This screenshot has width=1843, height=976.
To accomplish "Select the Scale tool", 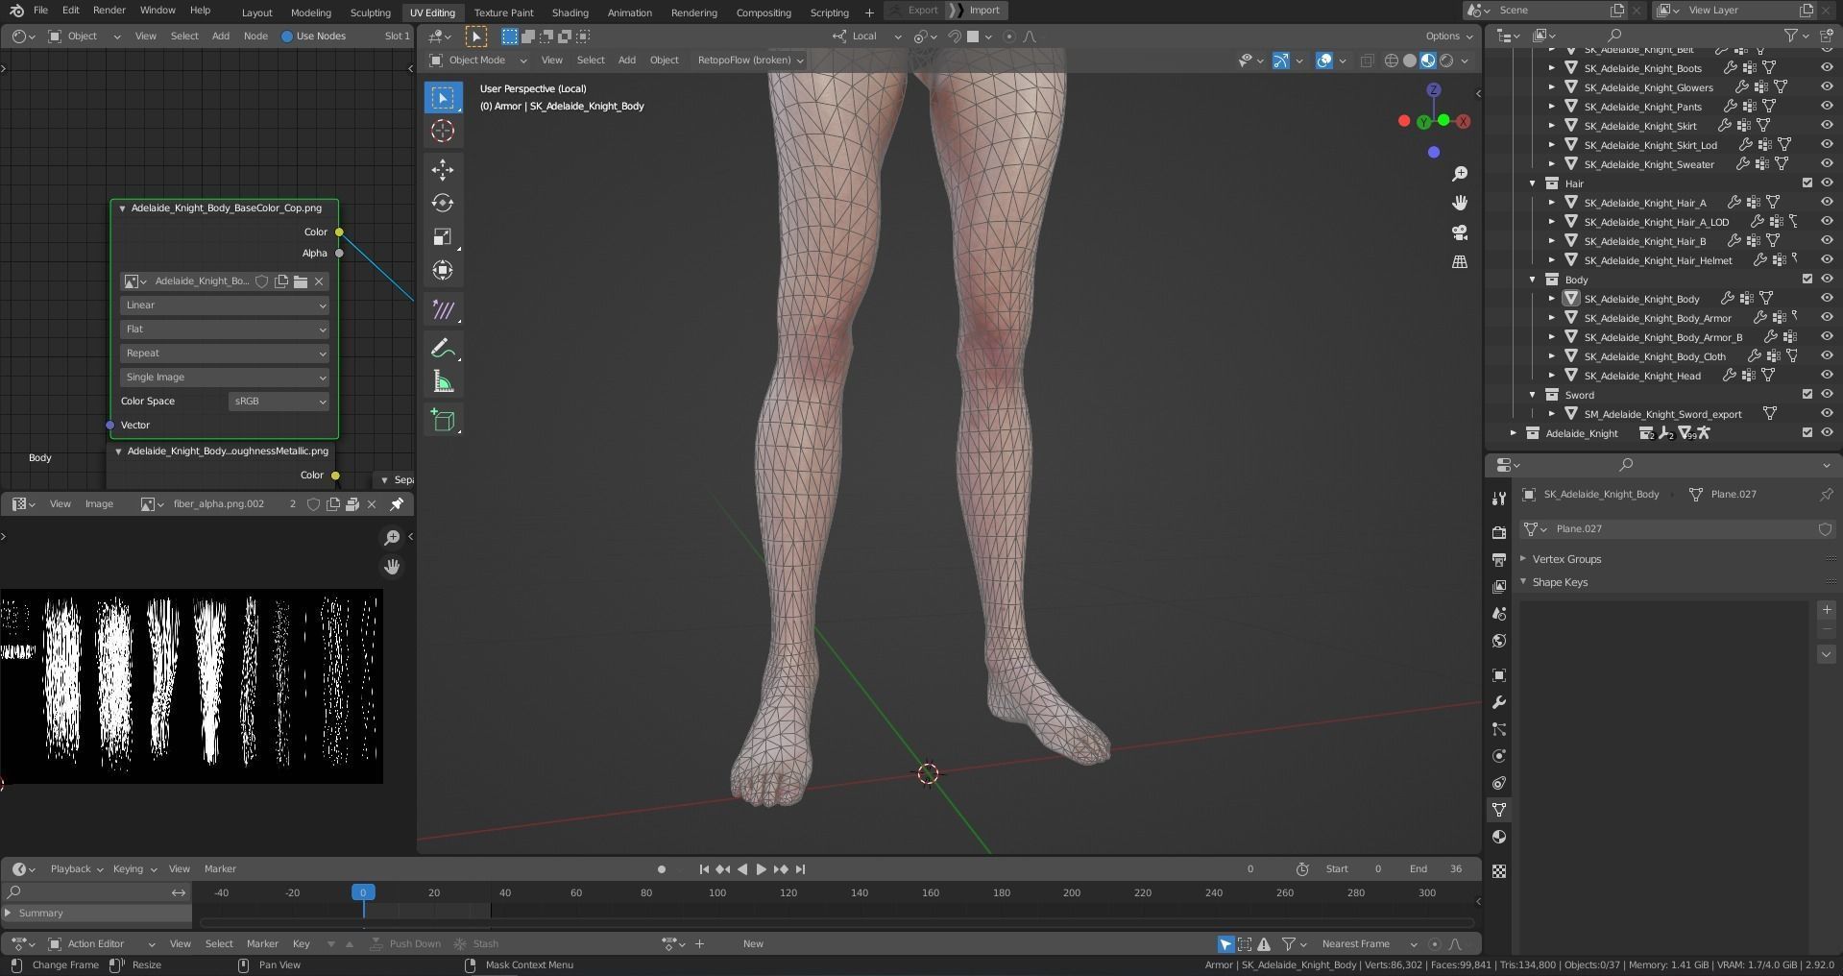I will [x=443, y=236].
